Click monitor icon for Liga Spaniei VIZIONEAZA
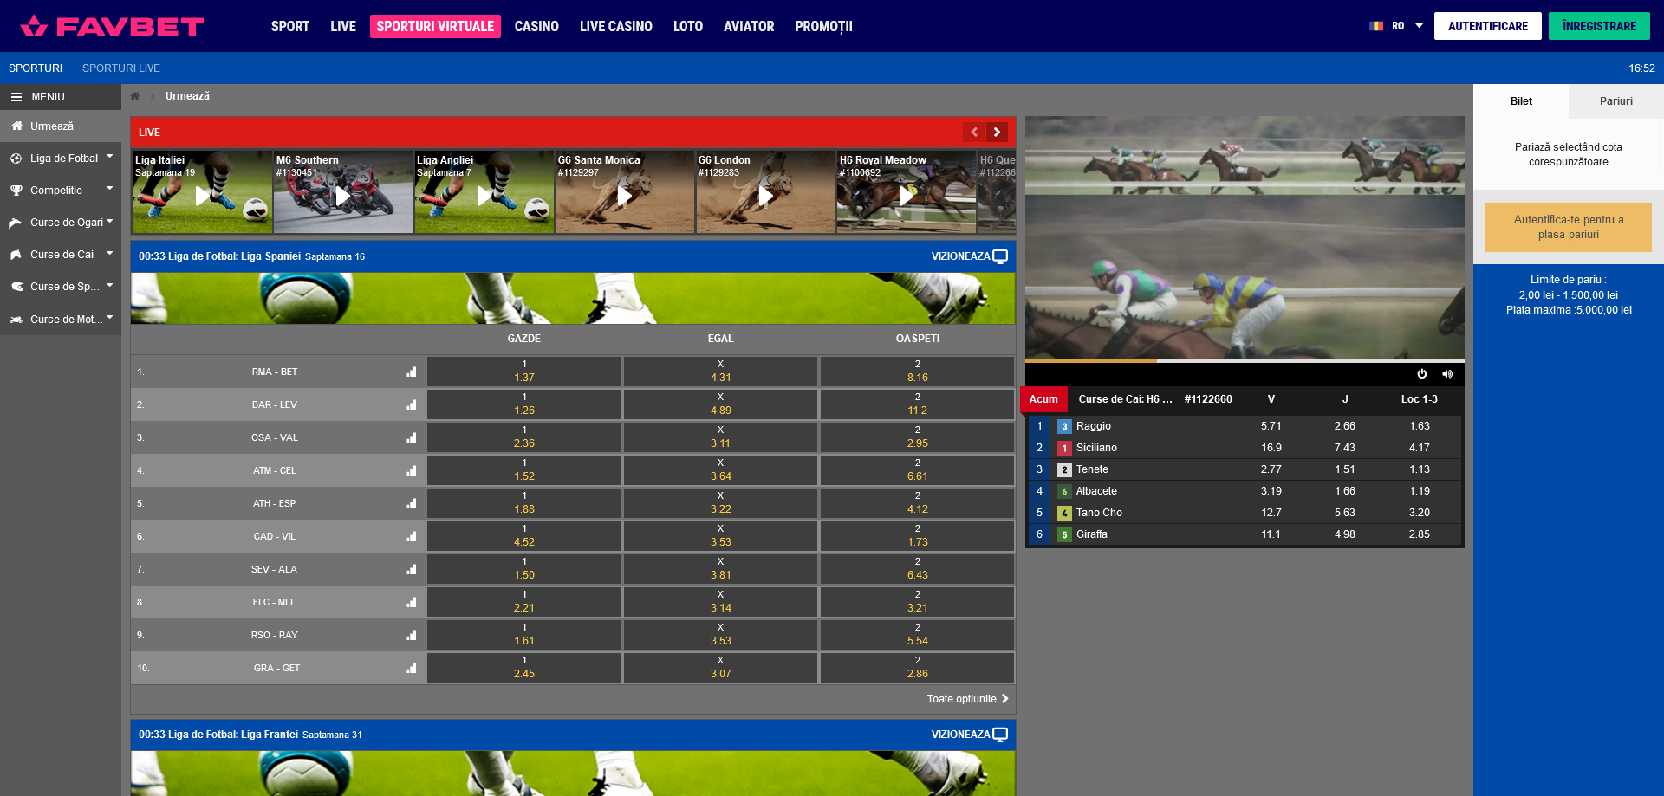This screenshot has height=796, width=1664. coord(1000,256)
